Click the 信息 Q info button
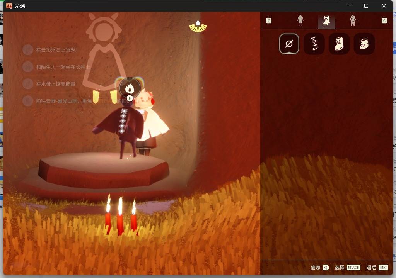The image size is (396, 278). (x=319, y=268)
